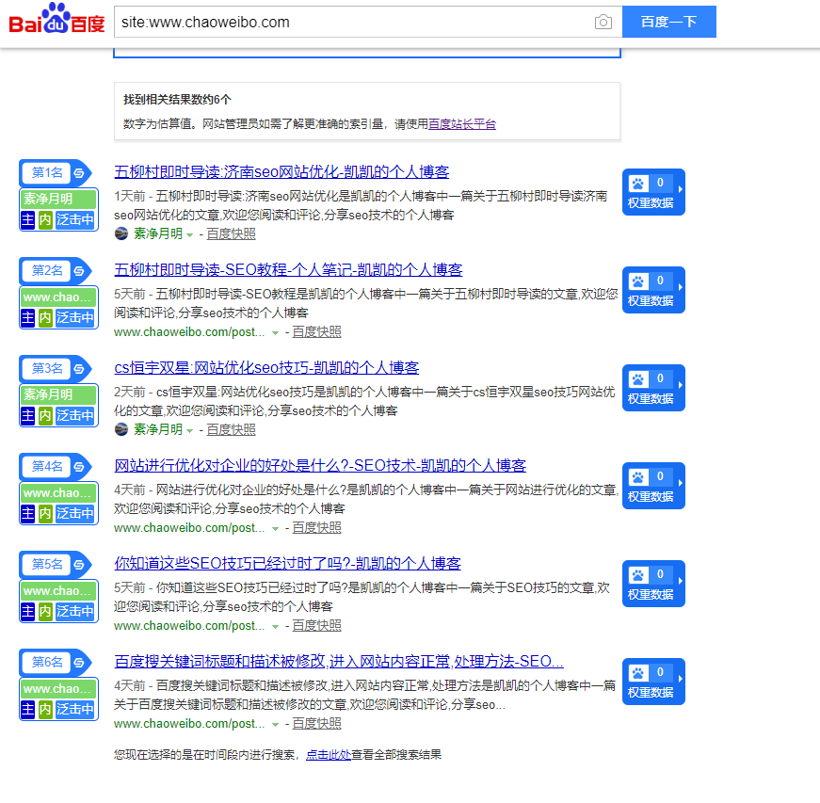
Task: Click 泛击中 badge under 第1名
Action: click(75, 219)
